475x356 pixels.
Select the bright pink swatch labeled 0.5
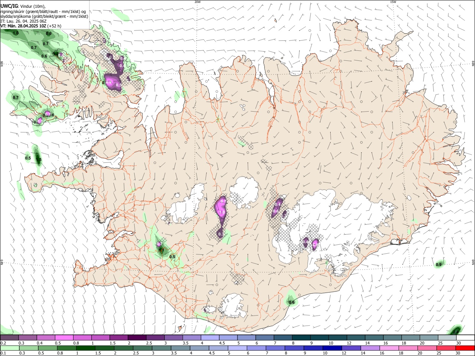tap(64, 337)
